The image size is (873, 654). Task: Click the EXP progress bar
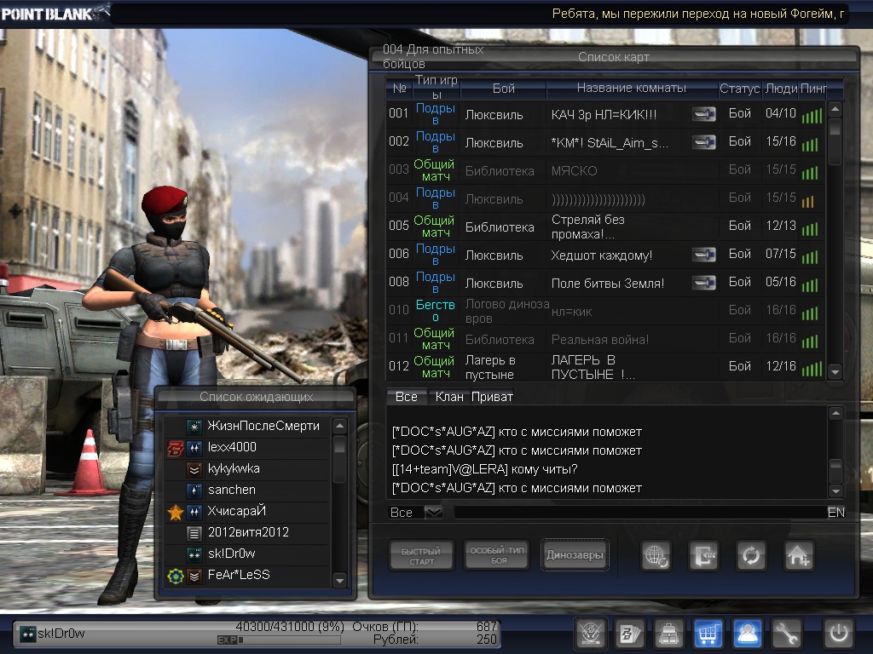pos(279,640)
